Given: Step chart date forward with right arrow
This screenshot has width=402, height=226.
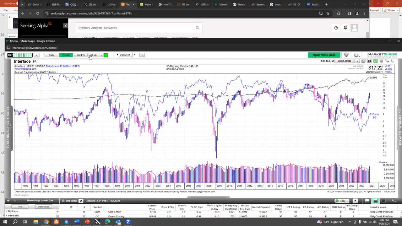Looking at the screenshot, I should [134, 55].
